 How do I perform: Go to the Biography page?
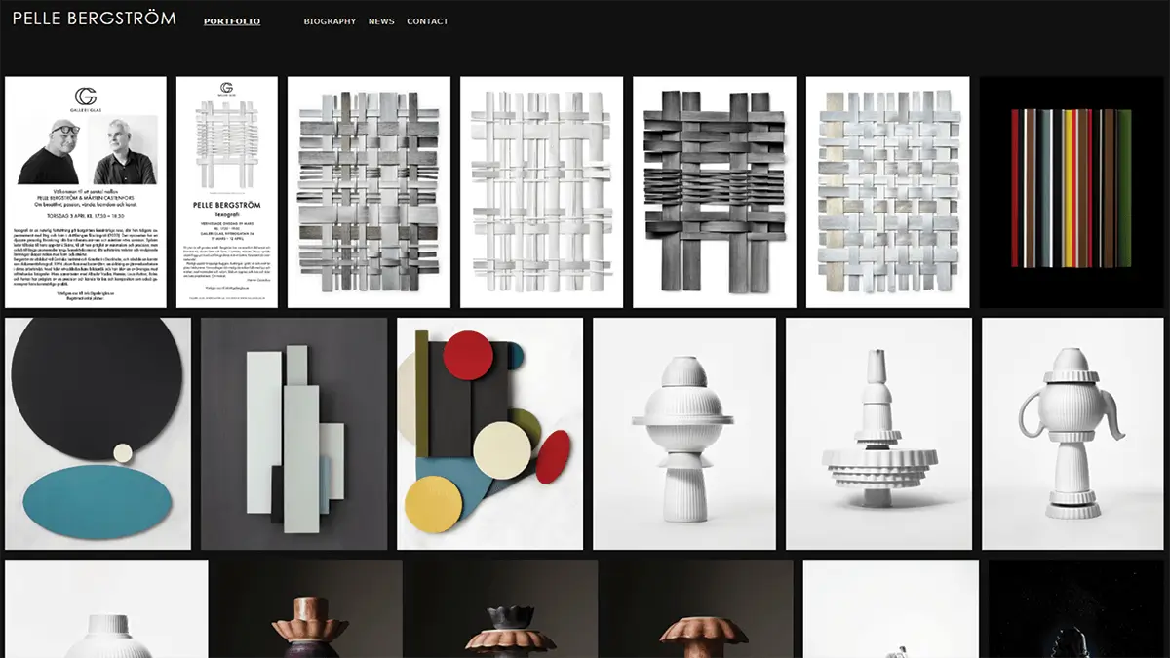pos(330,21)
